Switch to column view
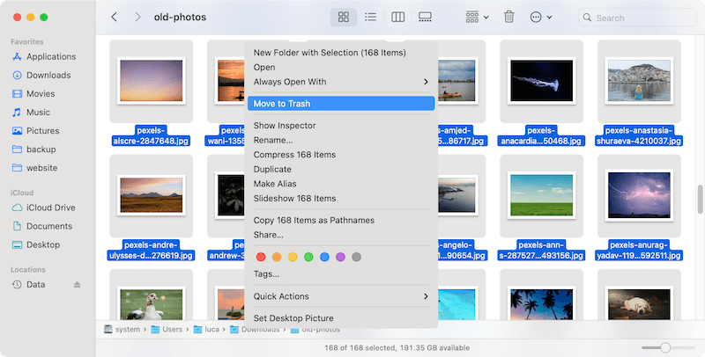This screenshot has width=705, height=357. pos(398,17)
